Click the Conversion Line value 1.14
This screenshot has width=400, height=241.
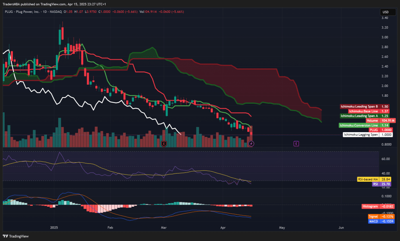385,125
